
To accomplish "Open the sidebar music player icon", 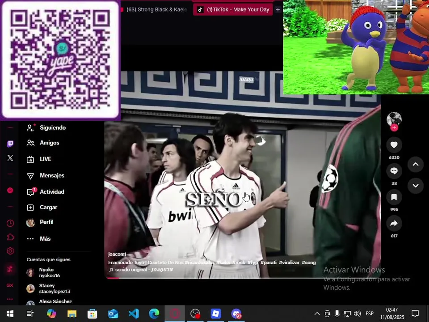I will pos(10,191).
